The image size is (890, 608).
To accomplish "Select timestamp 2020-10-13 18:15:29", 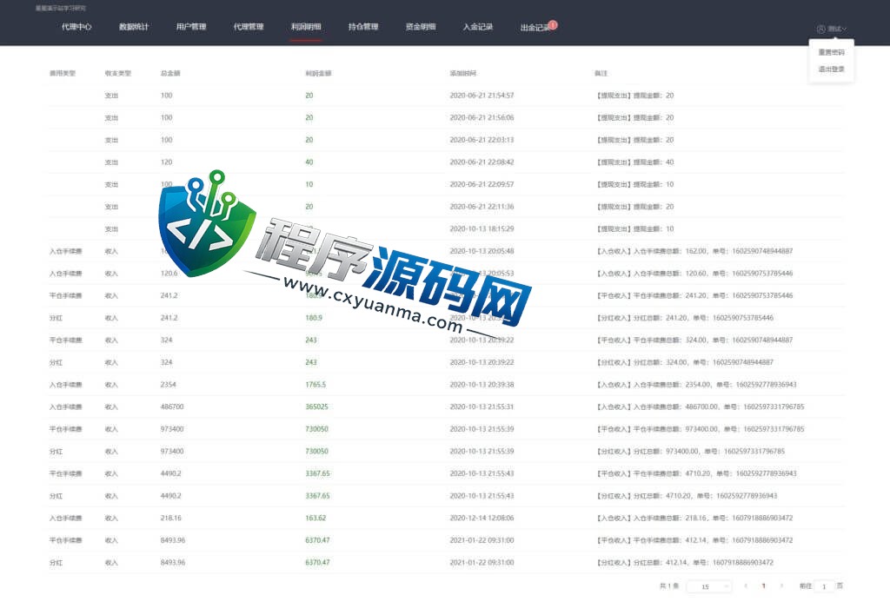I will pos(482,228).
